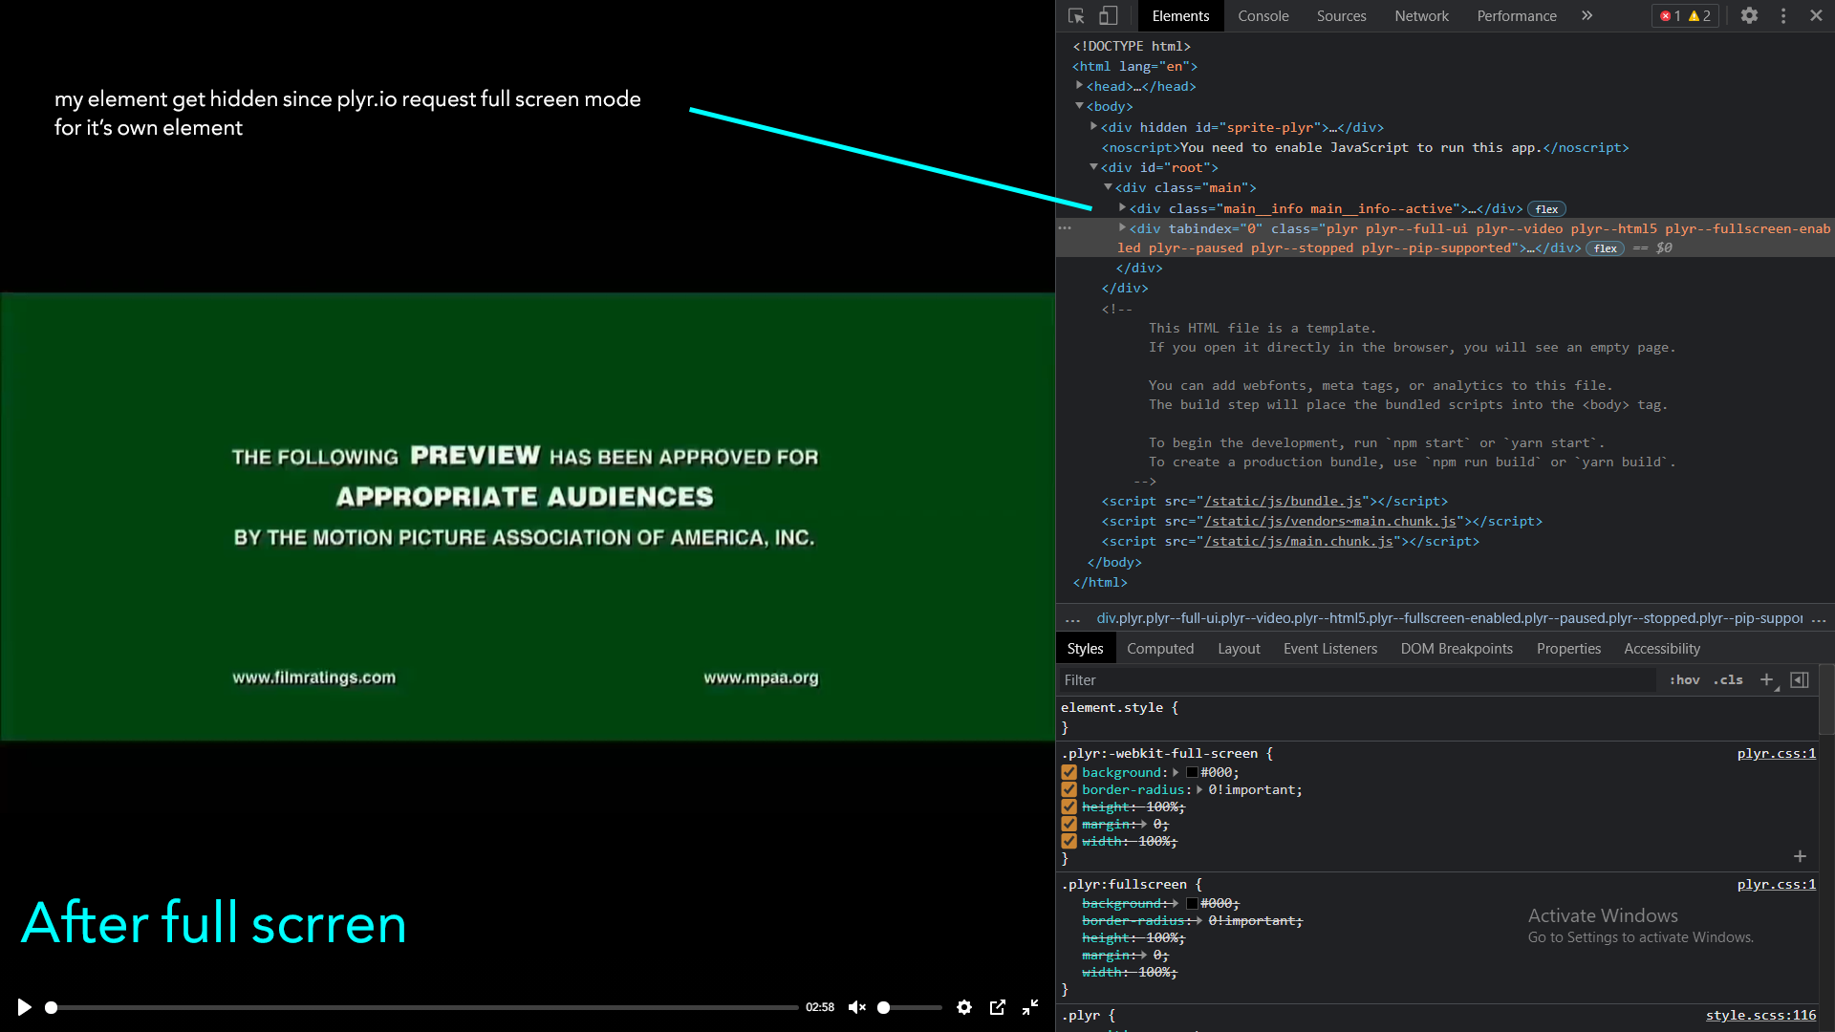Select the html lang="en" node

coord(1134,66)
